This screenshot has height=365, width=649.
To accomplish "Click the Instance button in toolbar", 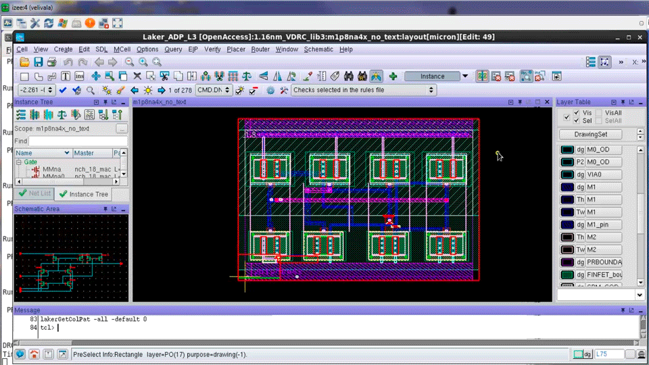I will pyautogui.click(x=432, y=76).
